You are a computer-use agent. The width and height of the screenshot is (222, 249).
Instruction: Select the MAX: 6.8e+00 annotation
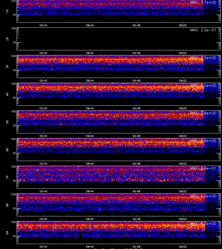(x=203, y=141)
